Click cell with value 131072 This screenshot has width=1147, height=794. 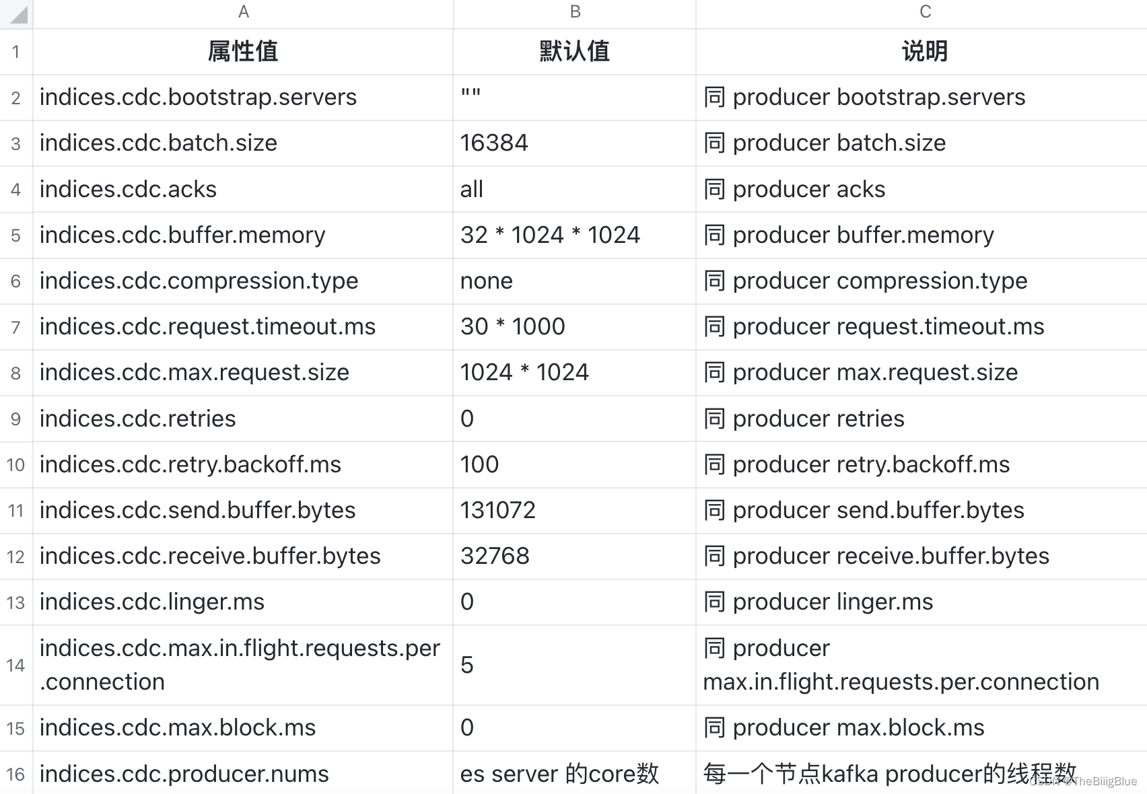498,511
